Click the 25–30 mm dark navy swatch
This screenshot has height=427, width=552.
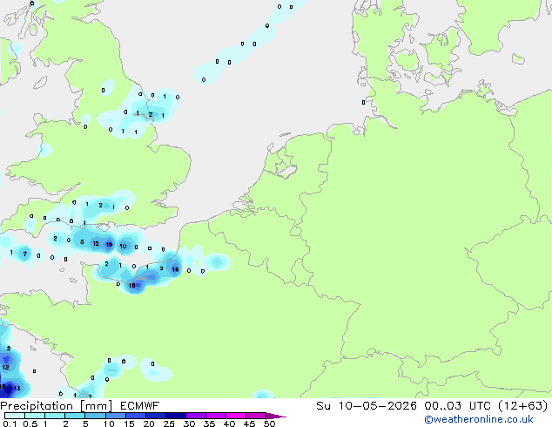point(175,416)
